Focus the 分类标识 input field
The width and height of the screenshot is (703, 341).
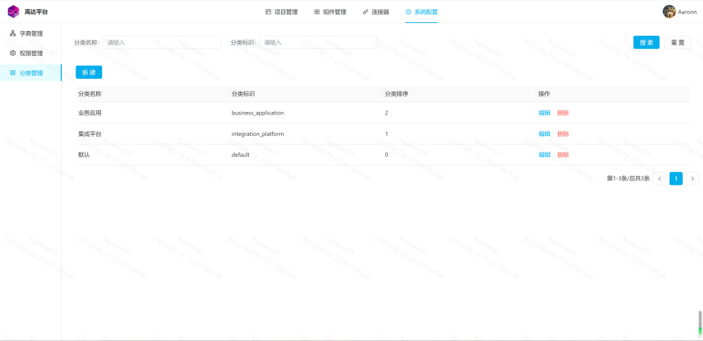318,42
